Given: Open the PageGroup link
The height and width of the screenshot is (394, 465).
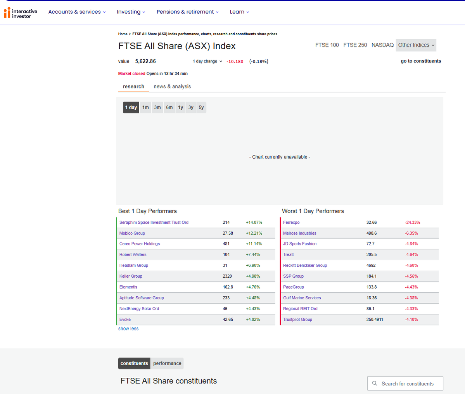Looking at the screenshot, I should (293, 287).
